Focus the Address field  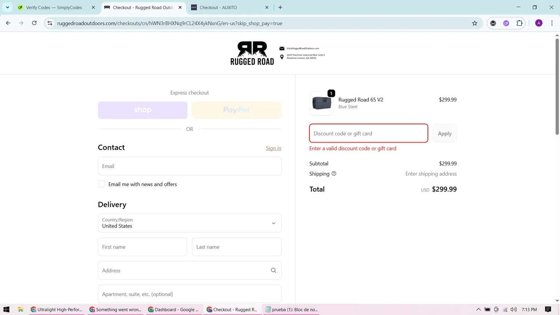click(190, 271)
